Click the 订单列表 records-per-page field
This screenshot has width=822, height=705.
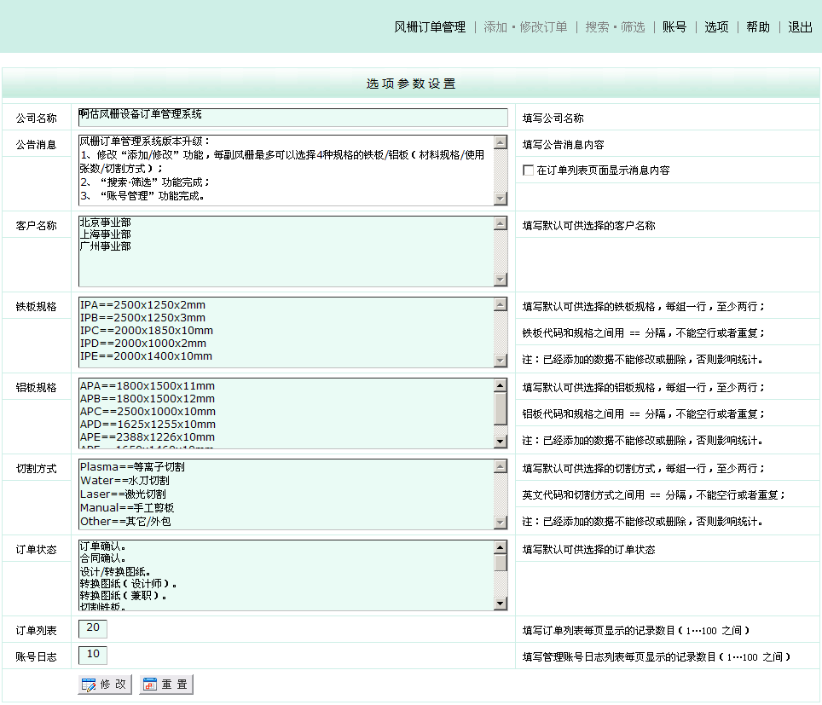(x=93, y=629)
